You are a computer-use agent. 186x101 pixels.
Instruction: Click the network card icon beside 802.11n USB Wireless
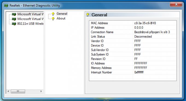tap(14, 24)
